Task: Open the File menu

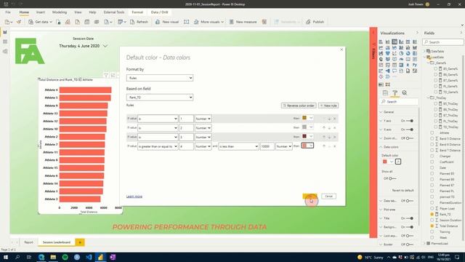Action: click(8, 12)
